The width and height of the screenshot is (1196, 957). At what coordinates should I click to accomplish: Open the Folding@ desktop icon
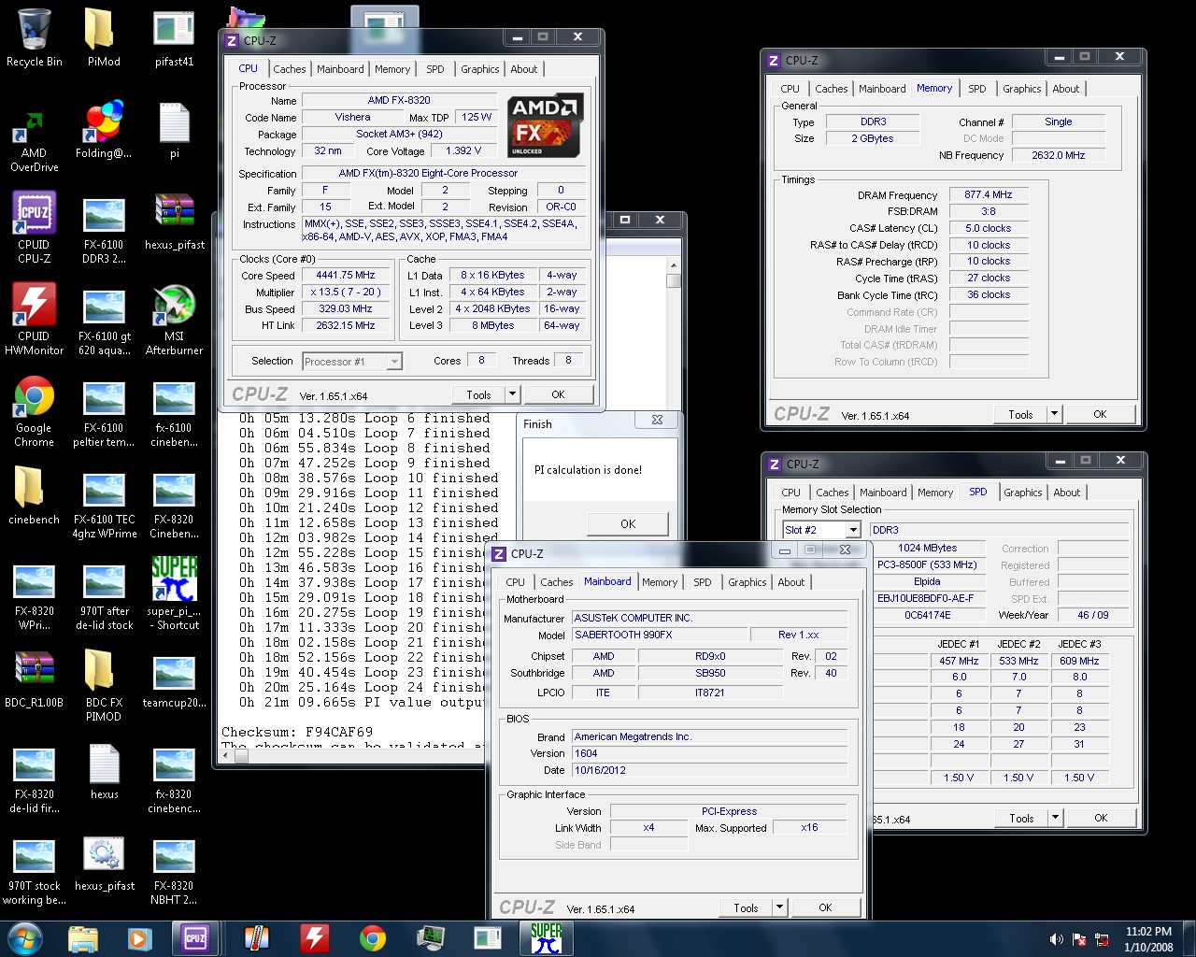104,131
